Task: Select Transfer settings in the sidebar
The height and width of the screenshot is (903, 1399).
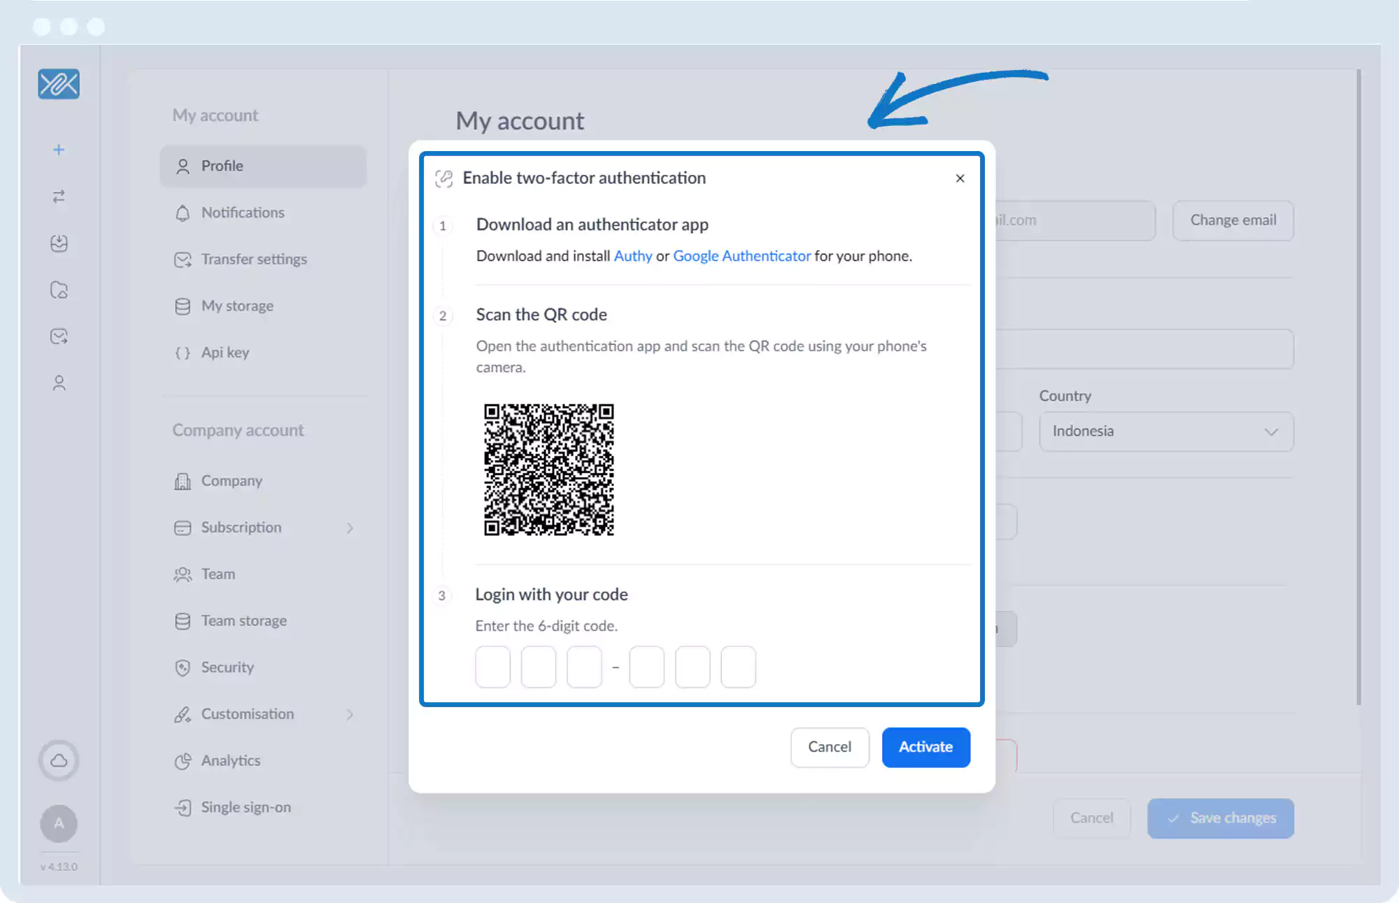Action: pyautogui.click(x=253, y=259)
